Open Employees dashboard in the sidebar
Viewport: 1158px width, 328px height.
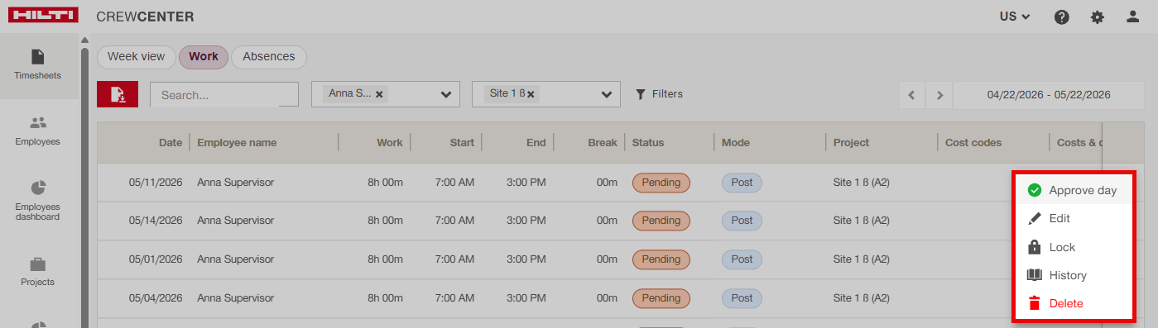38,202
